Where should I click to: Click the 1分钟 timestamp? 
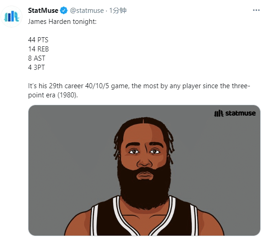(x=118, y=11)
